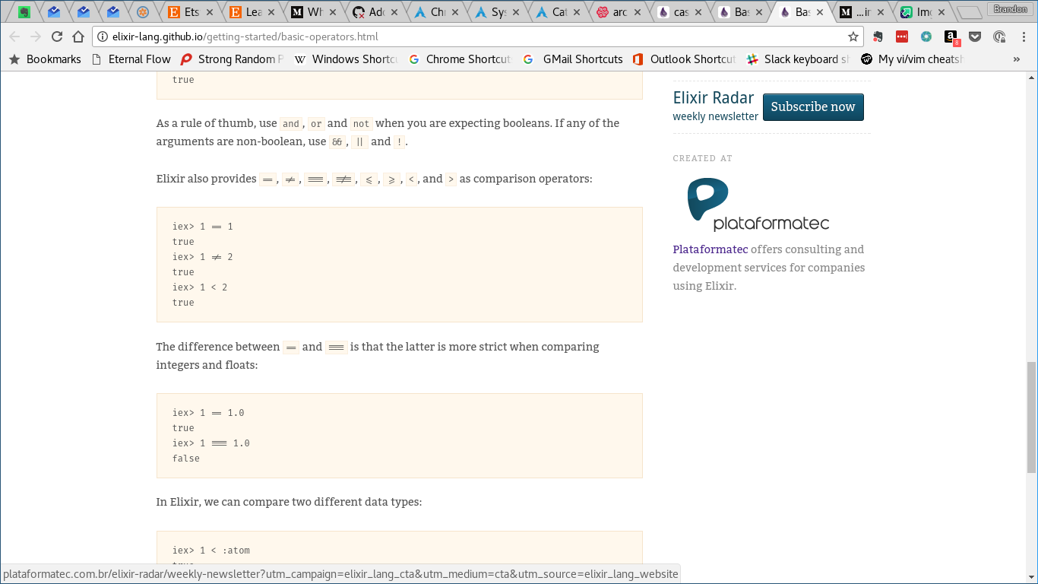
Task: Click the weekly newsletter link
Action: (x=715, y=116)
